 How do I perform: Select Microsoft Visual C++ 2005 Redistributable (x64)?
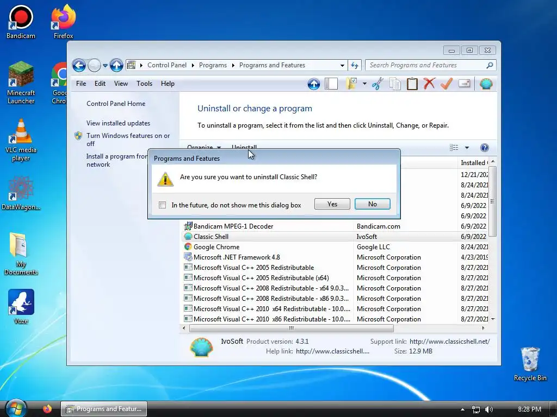(336, 277)
